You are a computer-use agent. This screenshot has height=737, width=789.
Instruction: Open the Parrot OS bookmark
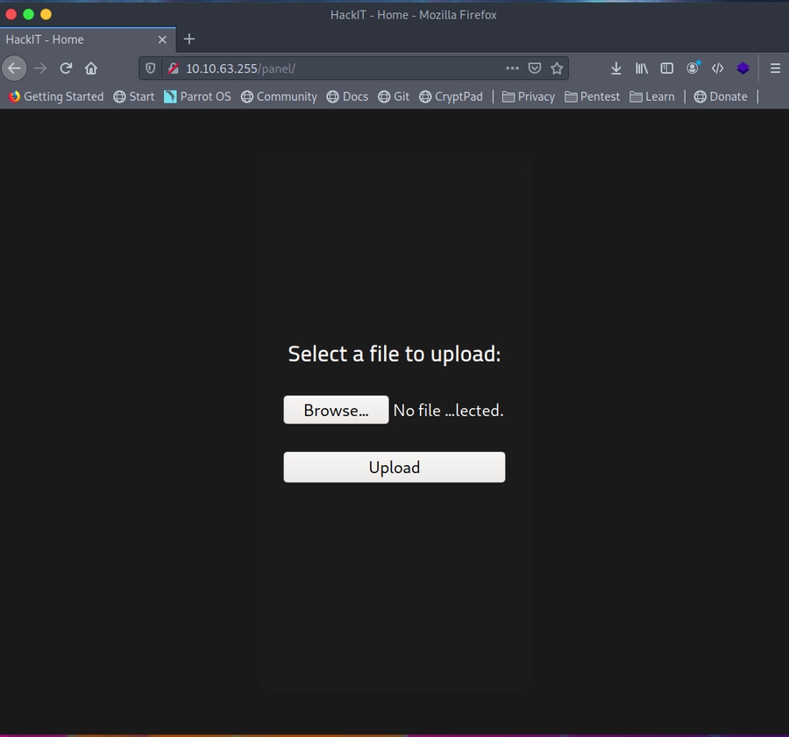(197, 97)
